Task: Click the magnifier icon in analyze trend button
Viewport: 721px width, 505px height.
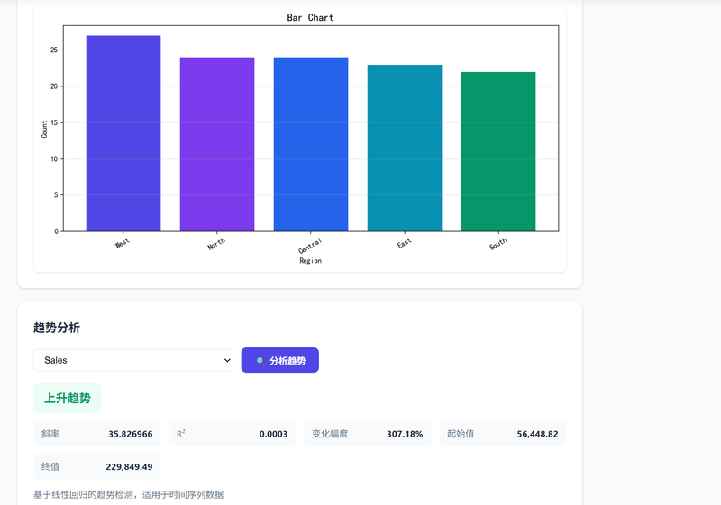Action: click(x=260, y=361)
